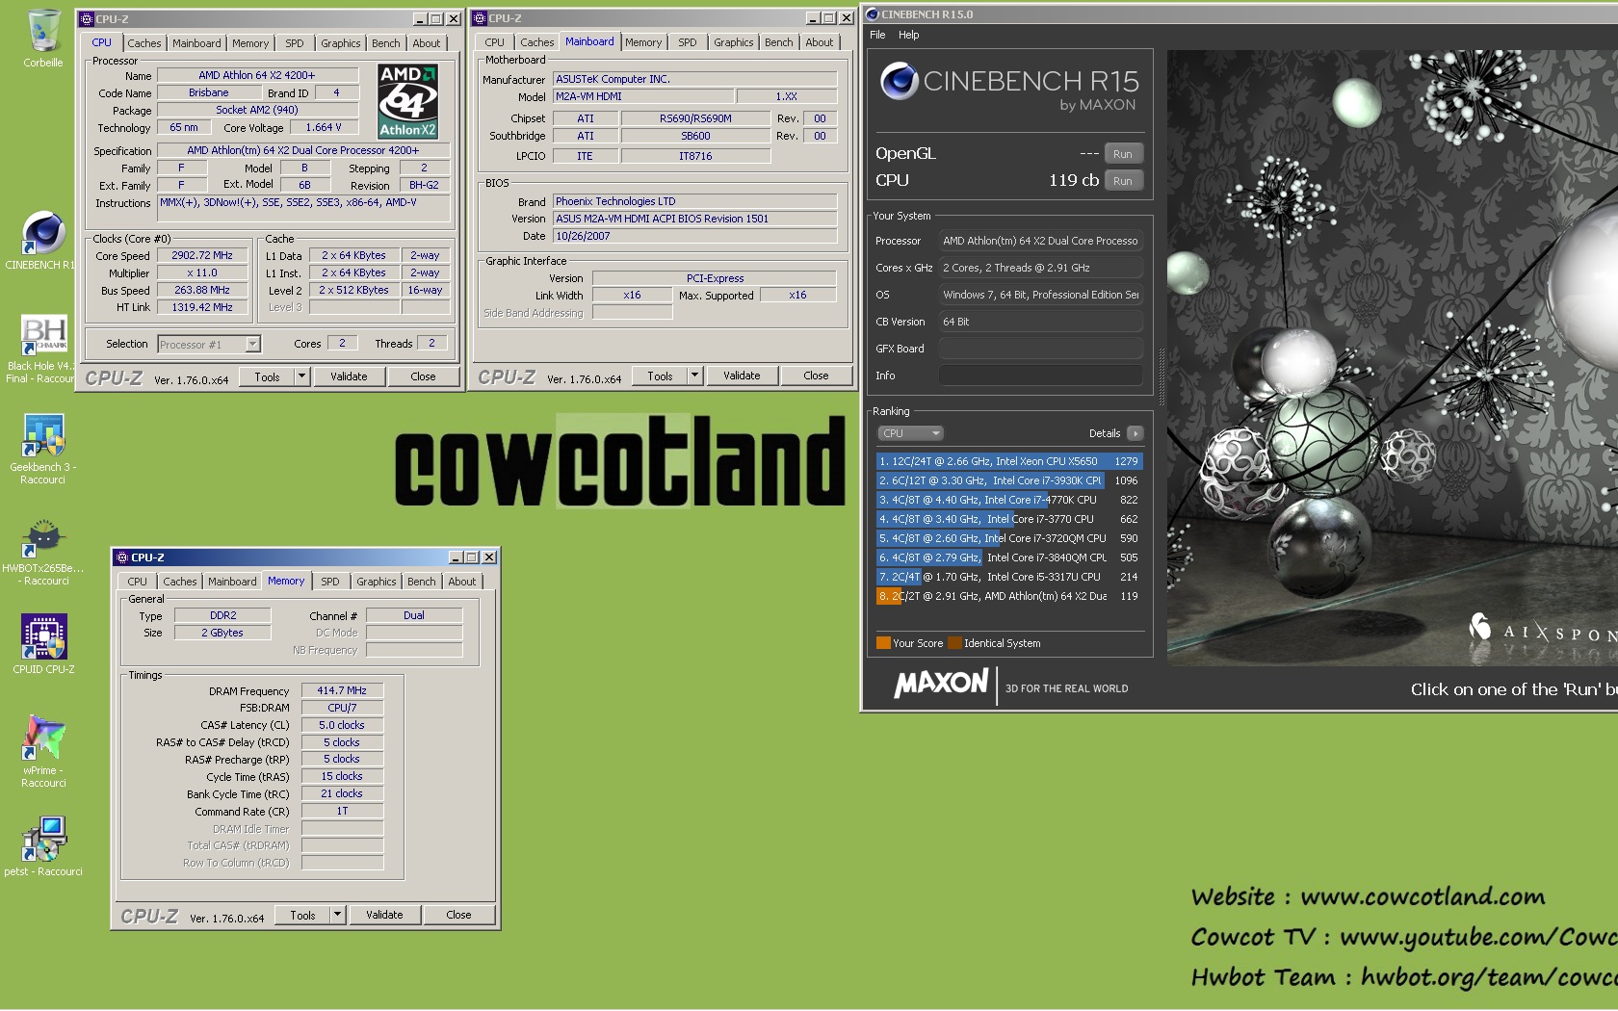Open the CPU ranking dropdown in Cinebench
This screenshot has height=1011, width=1618.
[910, 433]
